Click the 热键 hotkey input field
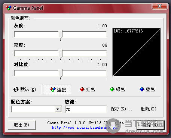This screenshot has height=138, width=171. [86, 109]
